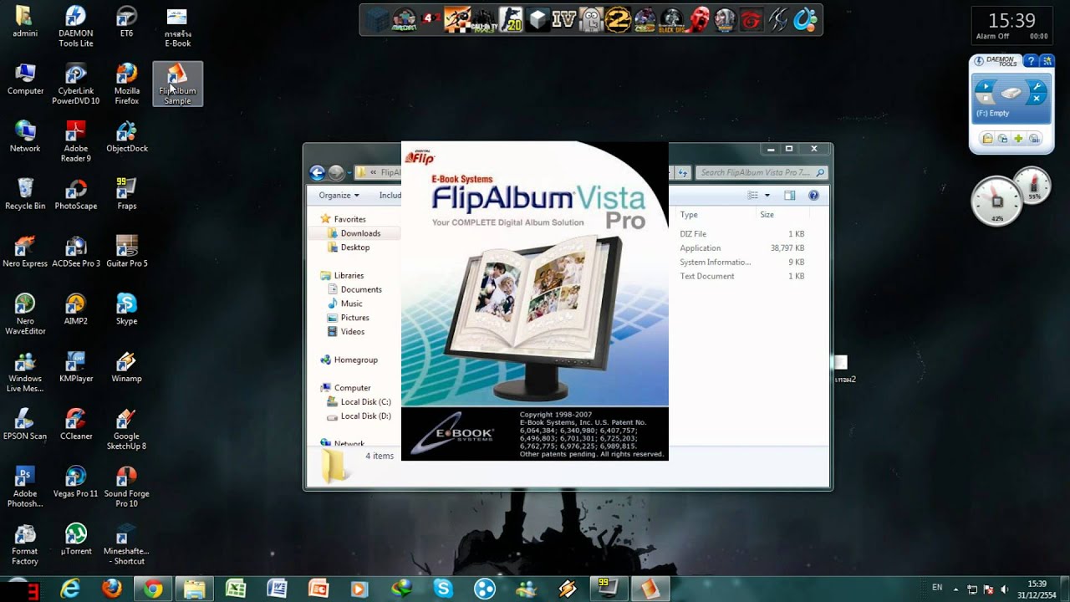Image resolution: width=1070 pixels, height=602 pixels.
Task: Sort files by the Type column
Action: point(715,215)
